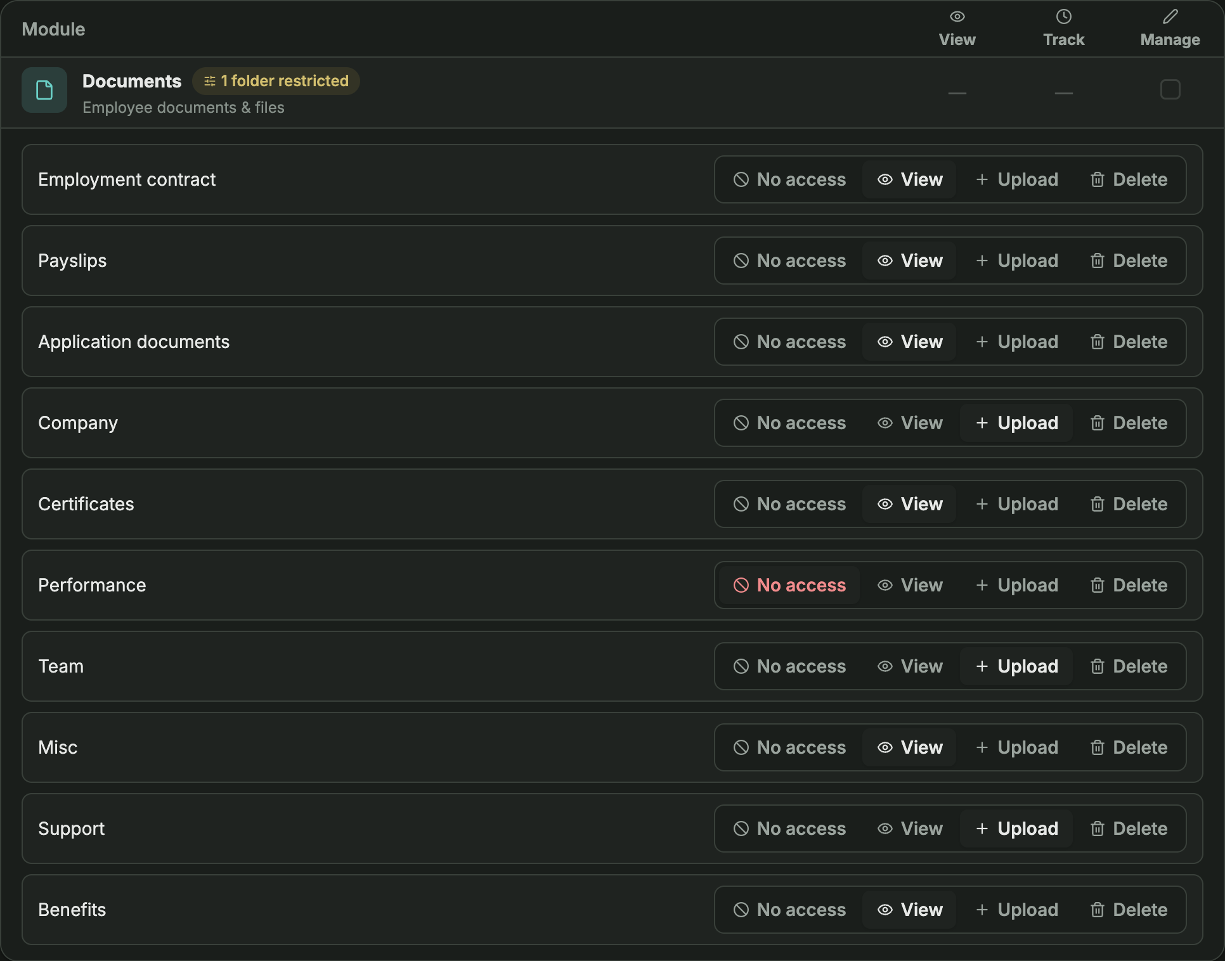Screen dimensions: 1225x961
Task: Open the 1 folder restricted badge
Action: (x=276, y=81)
